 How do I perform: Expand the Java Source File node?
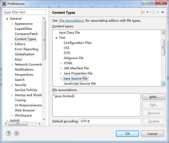pos(61,79)
